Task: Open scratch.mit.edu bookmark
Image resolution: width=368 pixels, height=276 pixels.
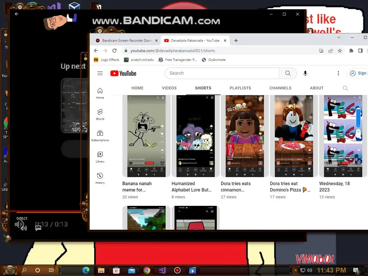Action: (x=139, y=60)
